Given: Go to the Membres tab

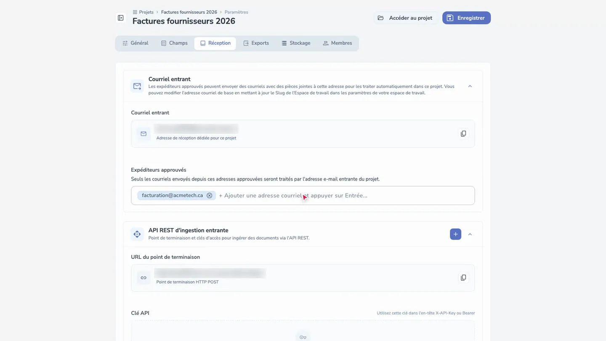Looking at the screenshot, I should coord(337,43).
